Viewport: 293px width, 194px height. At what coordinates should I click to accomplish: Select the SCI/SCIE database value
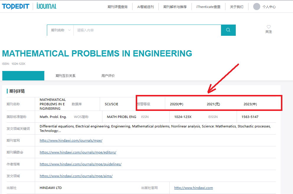pos(112,104)
